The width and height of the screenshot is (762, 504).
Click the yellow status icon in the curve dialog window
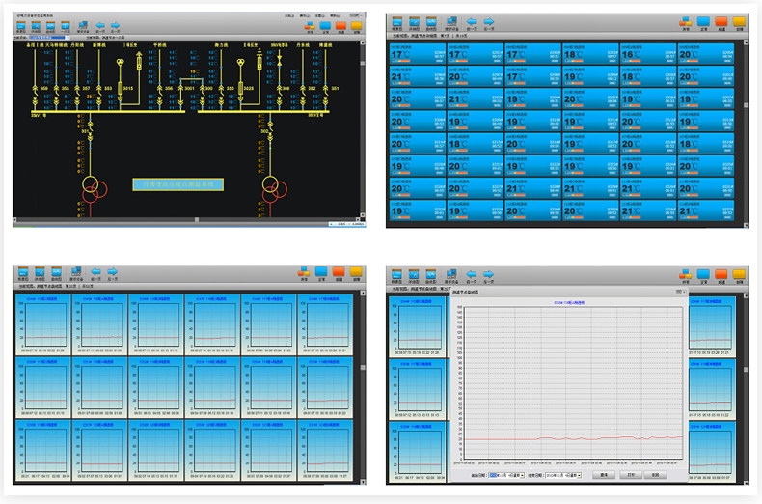coord(739,276)
